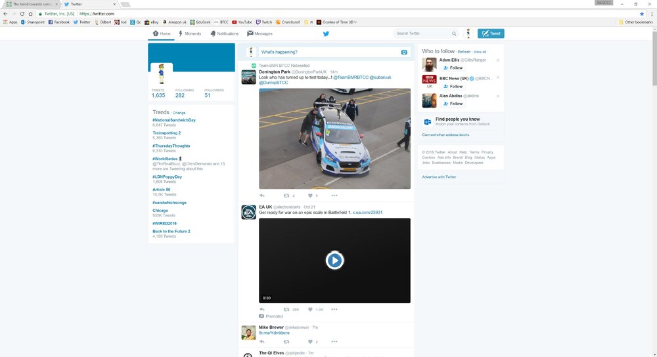Open the YouTube bookmark
657x357 pixels.
point(242,22)
